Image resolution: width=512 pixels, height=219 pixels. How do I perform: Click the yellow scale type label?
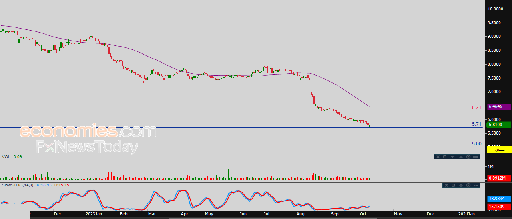coord(498,149)
